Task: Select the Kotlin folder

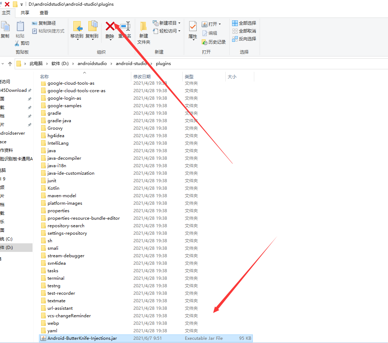Action: (53, 188)
